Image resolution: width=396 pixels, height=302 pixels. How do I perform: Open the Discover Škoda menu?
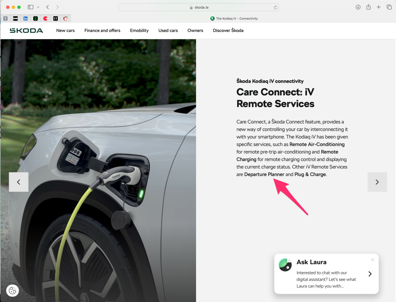[228, 30]
